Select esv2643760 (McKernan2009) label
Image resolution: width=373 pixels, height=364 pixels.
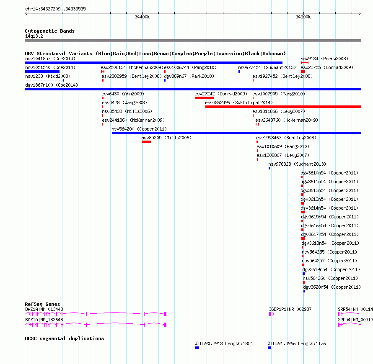287,120
